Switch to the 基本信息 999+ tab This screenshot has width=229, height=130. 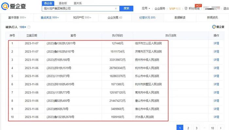[17, 18]
